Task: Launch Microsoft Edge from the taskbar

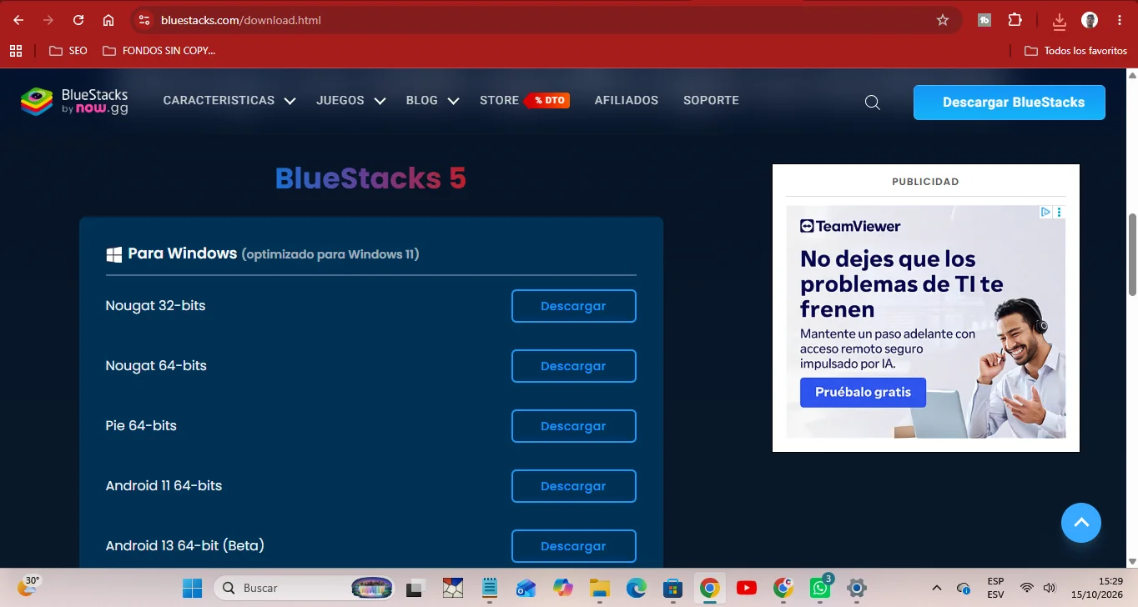Action: point(637,588)
